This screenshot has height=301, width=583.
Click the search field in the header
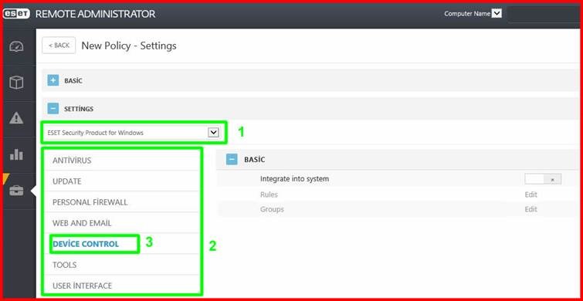tap(544, 14)
